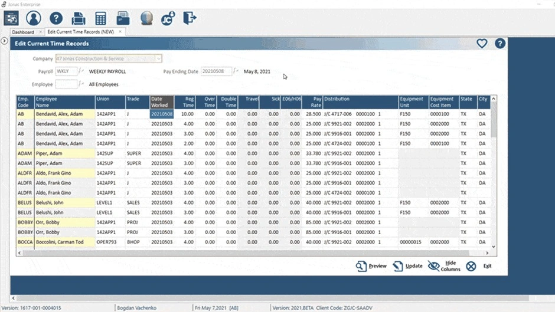
Task: Open the dashboard modules icon at top left
Action: pyautogui.click(x=11, y=18)
